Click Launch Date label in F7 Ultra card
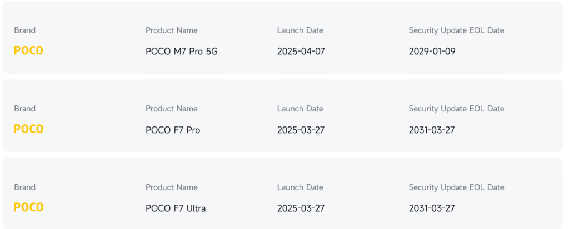Screen dimensions: 569x229 pos(300,187)
